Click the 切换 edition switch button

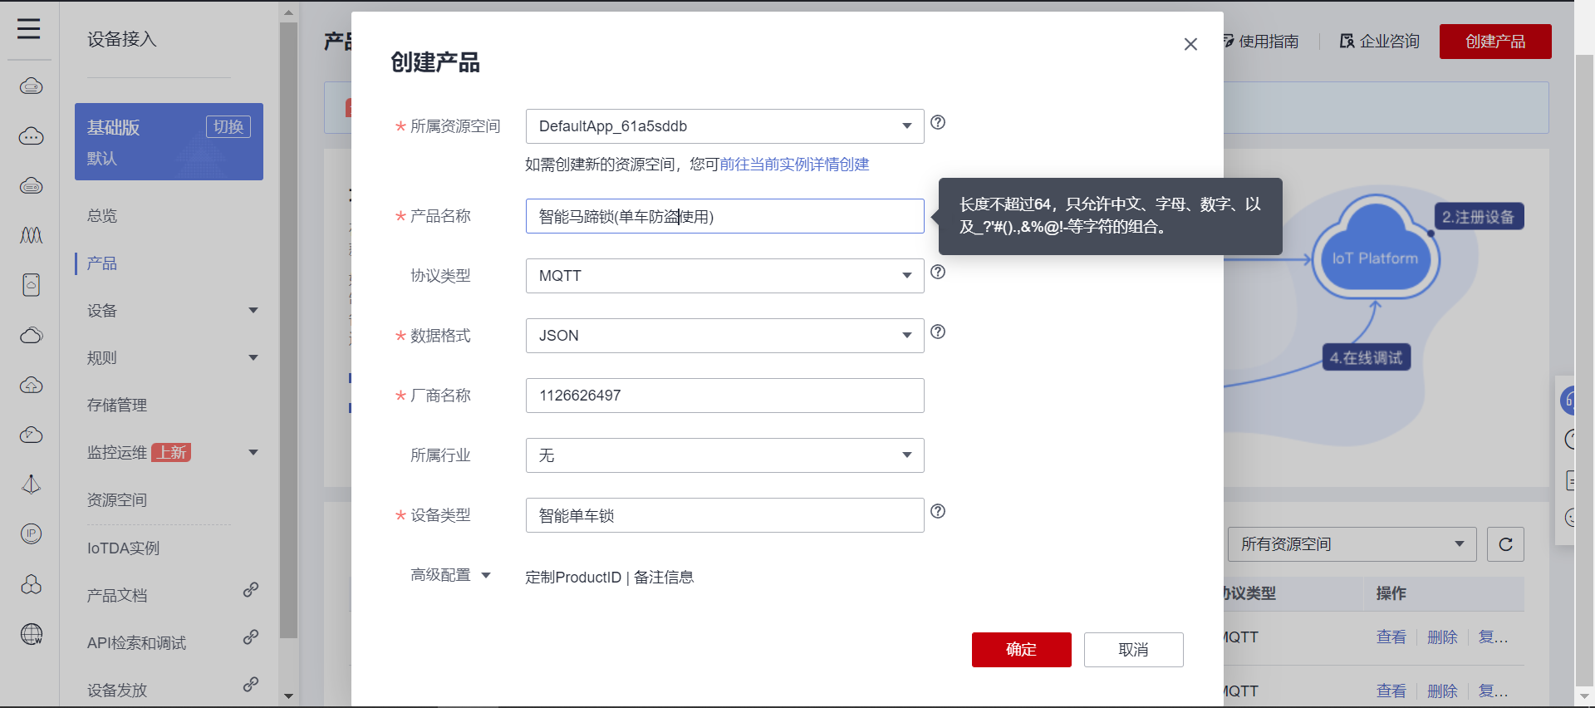pos(228,127)
